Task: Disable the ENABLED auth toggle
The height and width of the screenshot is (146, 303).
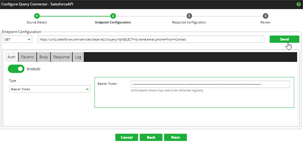Action: click(x=16, y=69)
